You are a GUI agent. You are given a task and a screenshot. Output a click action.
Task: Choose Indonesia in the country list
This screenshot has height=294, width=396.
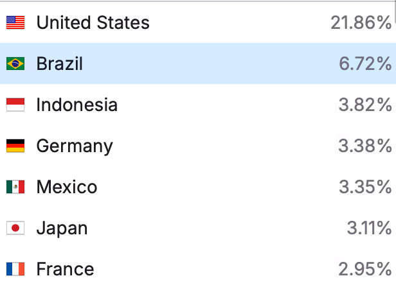76,105
